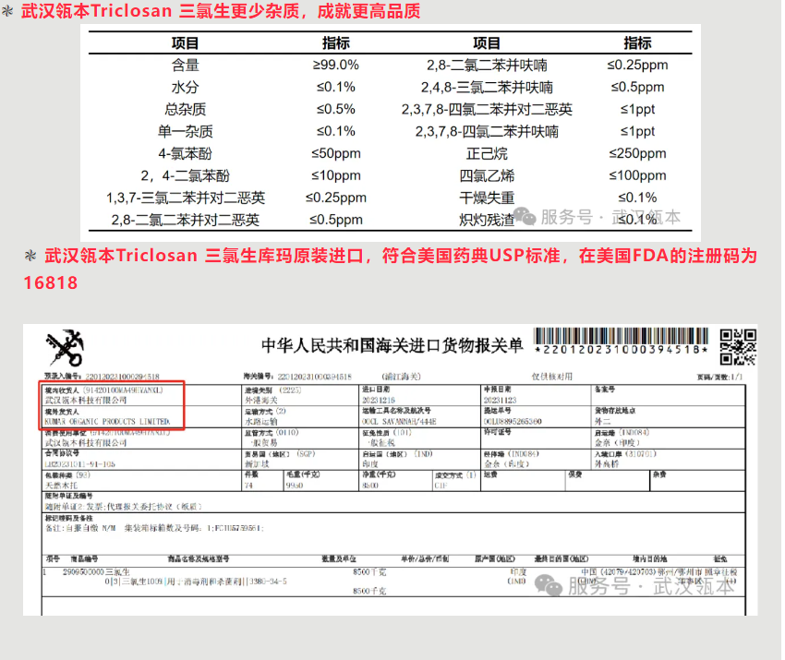Image resolution: width=785 pixels, height=660 pixels.
Task: Click the form title '中华人民共和国海关进口货物报关单'
Action: tap(392, 345)
